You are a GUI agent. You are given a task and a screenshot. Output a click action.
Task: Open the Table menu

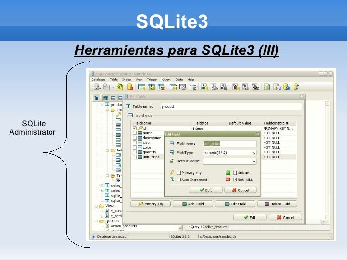[x=113, y=80]
